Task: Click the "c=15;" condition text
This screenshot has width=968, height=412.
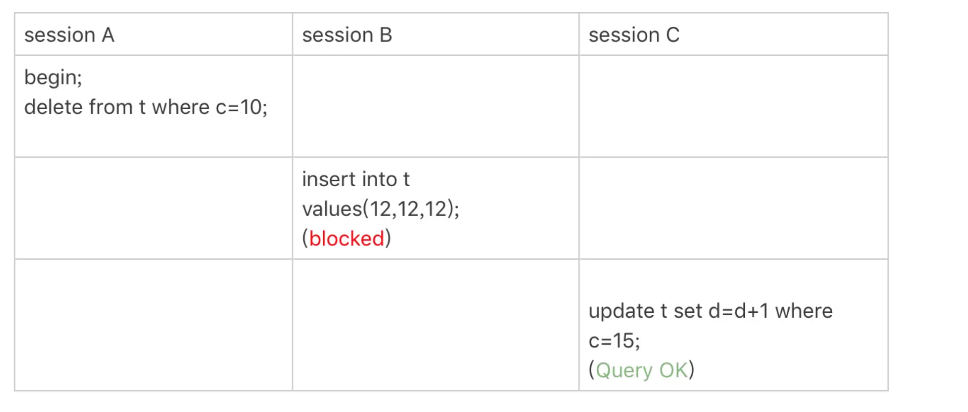Action: [x=614, y=341]
